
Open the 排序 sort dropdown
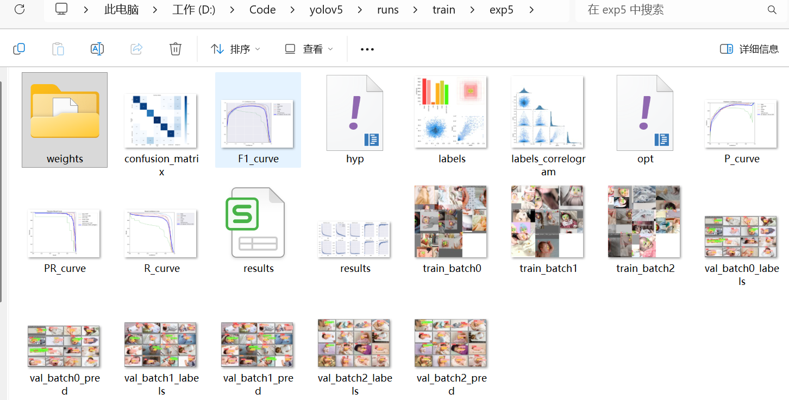tap(235, 49)
